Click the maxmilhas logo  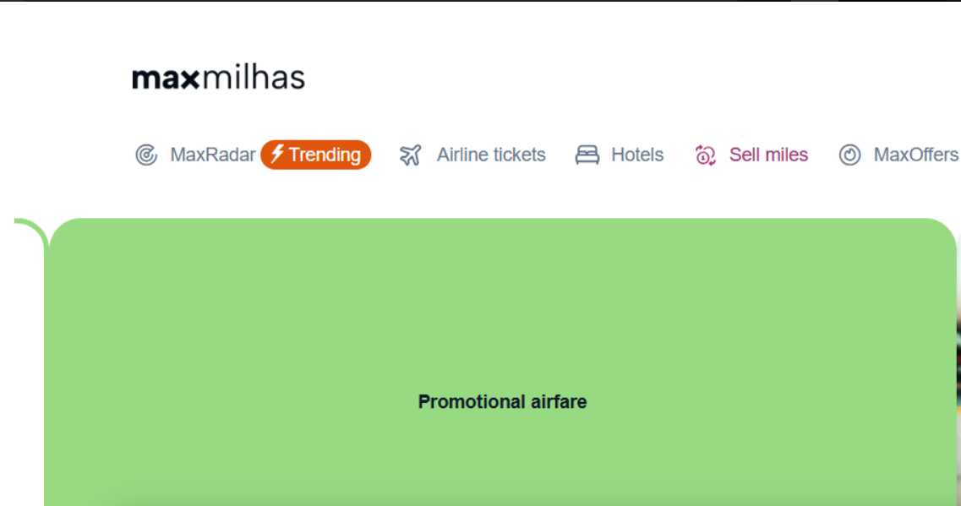coord(219,78)
